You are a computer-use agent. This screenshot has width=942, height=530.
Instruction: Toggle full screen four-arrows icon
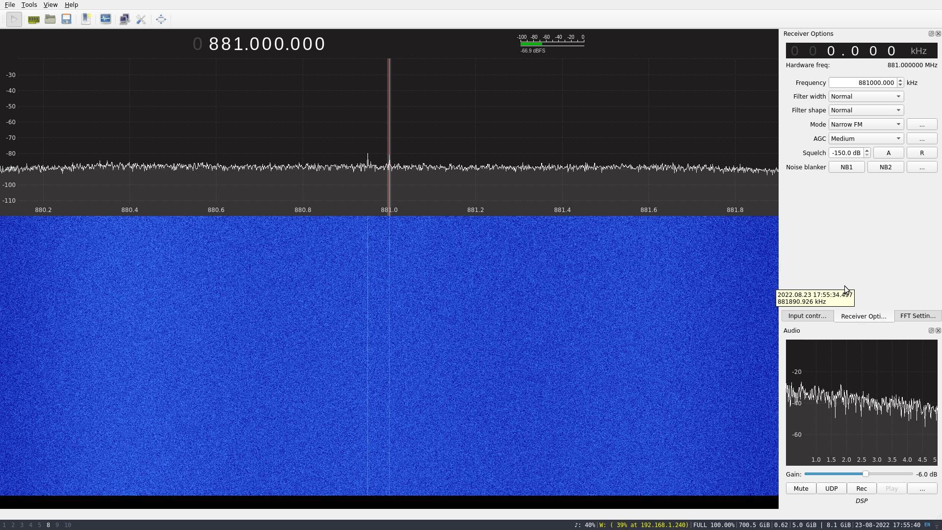tap(161, 20)
